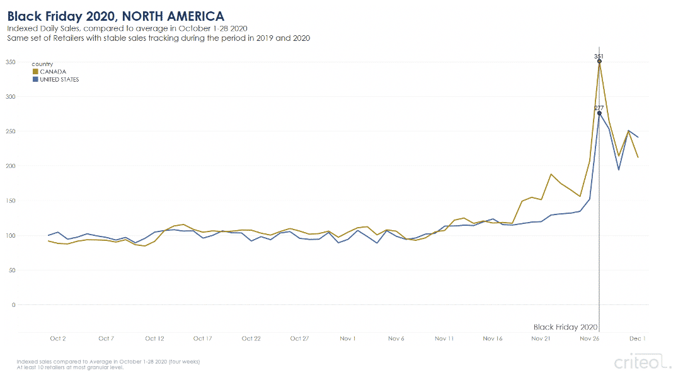The height and width of the screenshot is (378, 678).
Task: Click the 0 y-axis value
Action: (13, 304)
